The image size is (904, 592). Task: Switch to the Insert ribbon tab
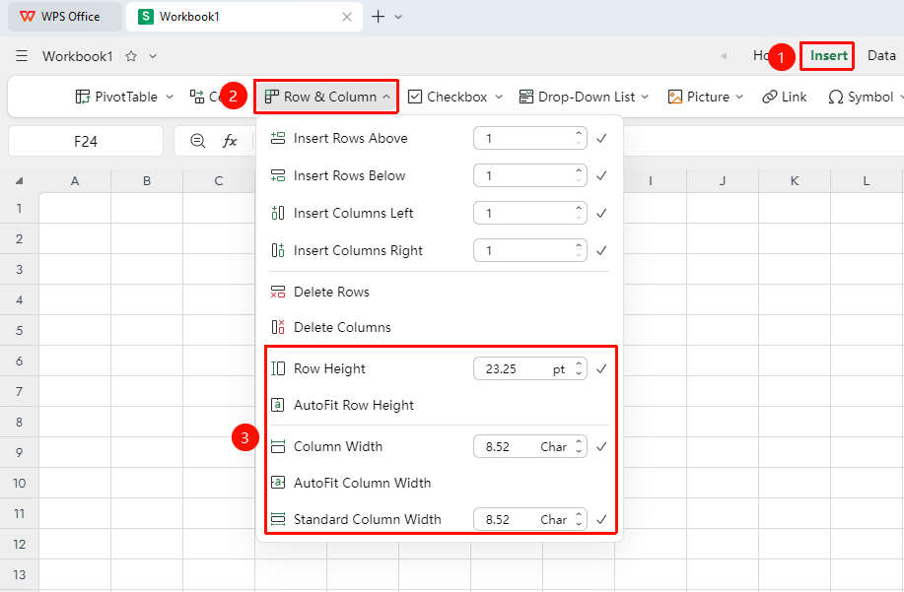tap(828, 56)
